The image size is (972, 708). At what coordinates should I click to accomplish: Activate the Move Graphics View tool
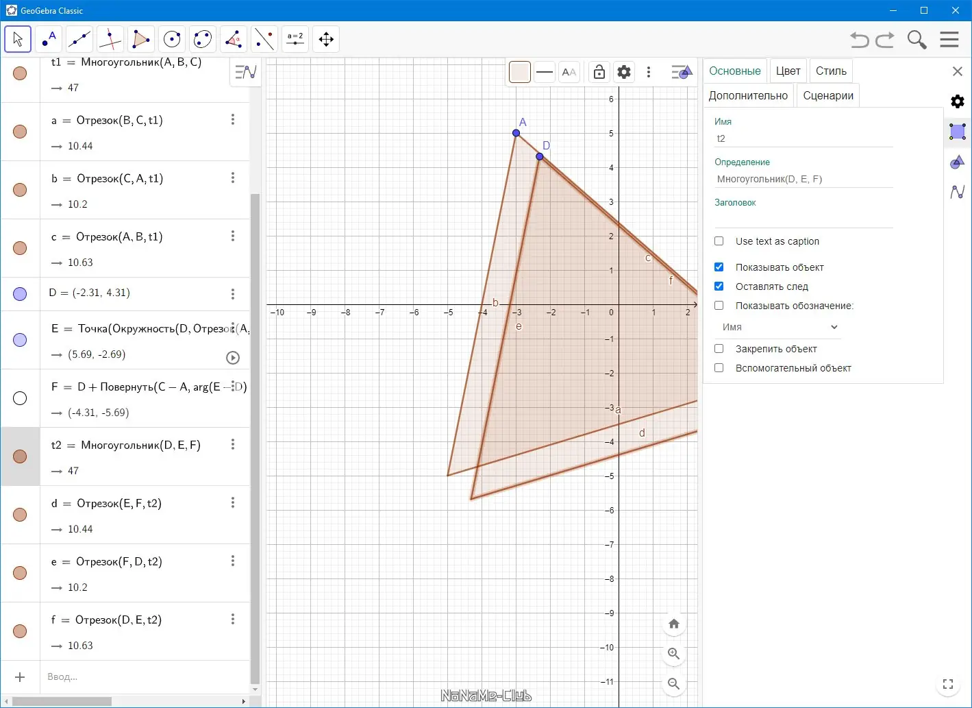326,39
